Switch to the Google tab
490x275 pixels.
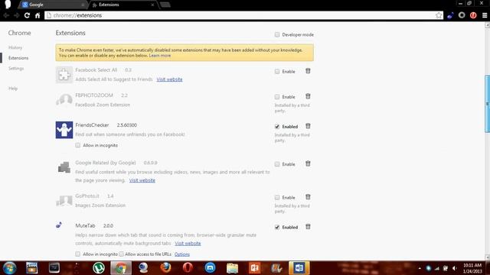click(x=53, y=5)
